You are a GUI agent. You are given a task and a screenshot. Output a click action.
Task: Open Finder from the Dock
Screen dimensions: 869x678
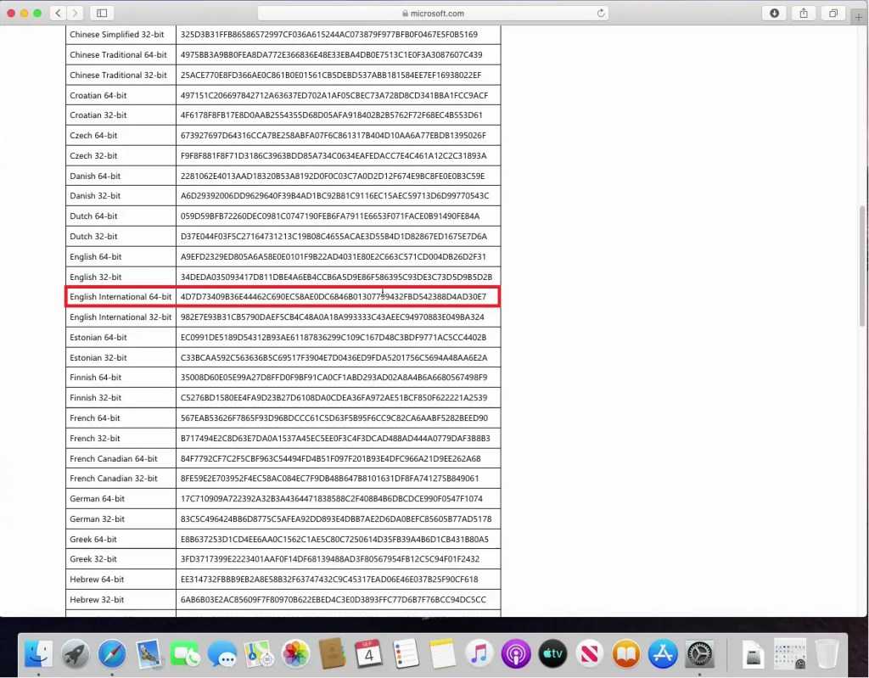tap(38, 653)
